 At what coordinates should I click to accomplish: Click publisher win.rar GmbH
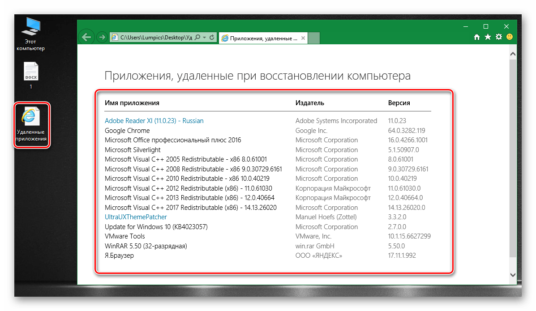point(315,246)
